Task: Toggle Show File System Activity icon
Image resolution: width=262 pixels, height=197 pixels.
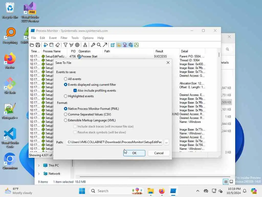Action: (x=119, y=45)
